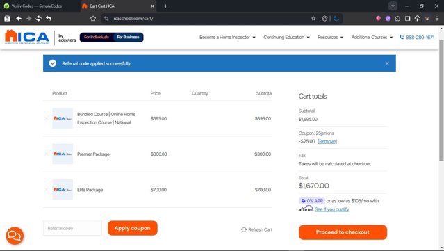This screenshot has height=251, width=444.
Task: Click the Quantity column header
Action: pyautogui.click(x=199, y=93)
